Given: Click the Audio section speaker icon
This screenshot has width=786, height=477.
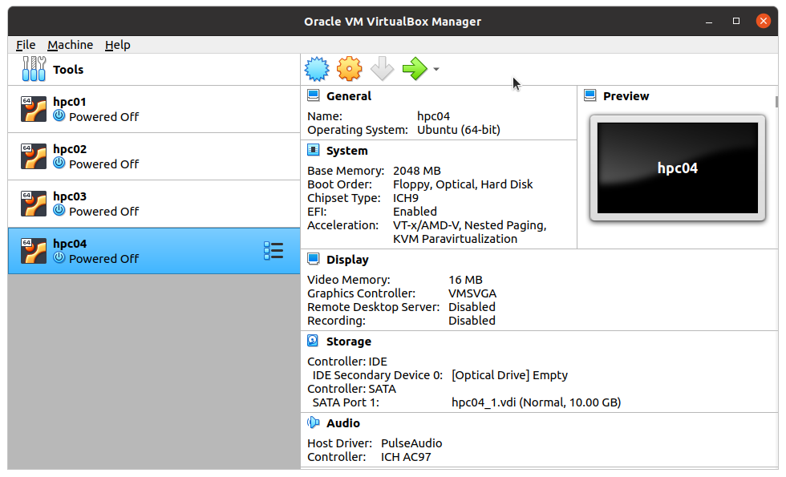Looking at the screenshot, I should (313, 423).
